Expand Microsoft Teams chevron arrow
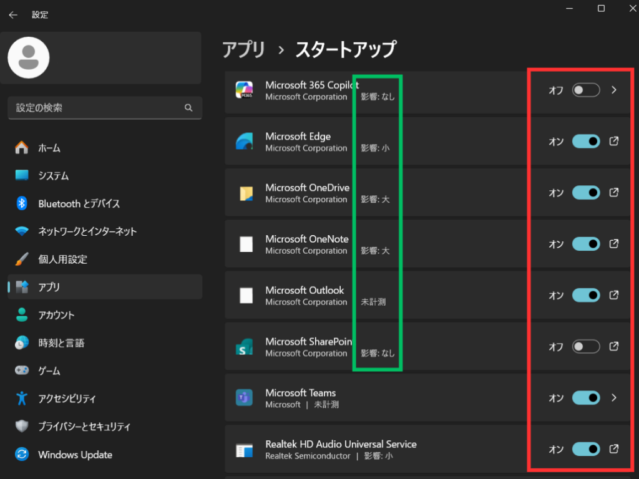 [614, 398]
